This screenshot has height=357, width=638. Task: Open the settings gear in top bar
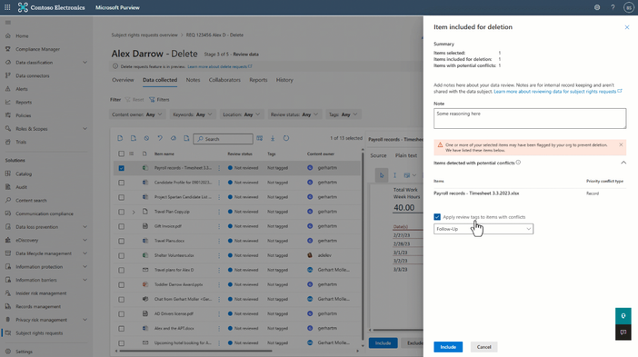[597, 7]
